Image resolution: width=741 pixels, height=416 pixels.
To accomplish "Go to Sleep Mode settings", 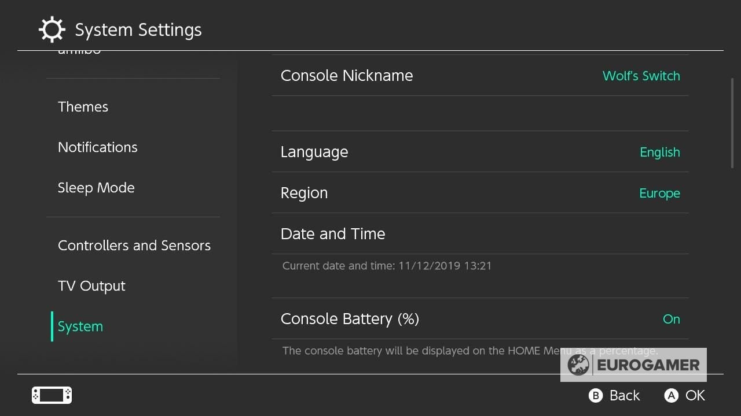I will (x=96, y=188).
